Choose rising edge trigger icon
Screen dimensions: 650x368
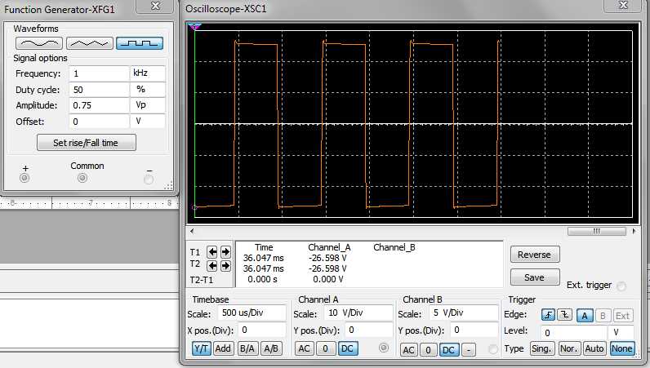548,315
